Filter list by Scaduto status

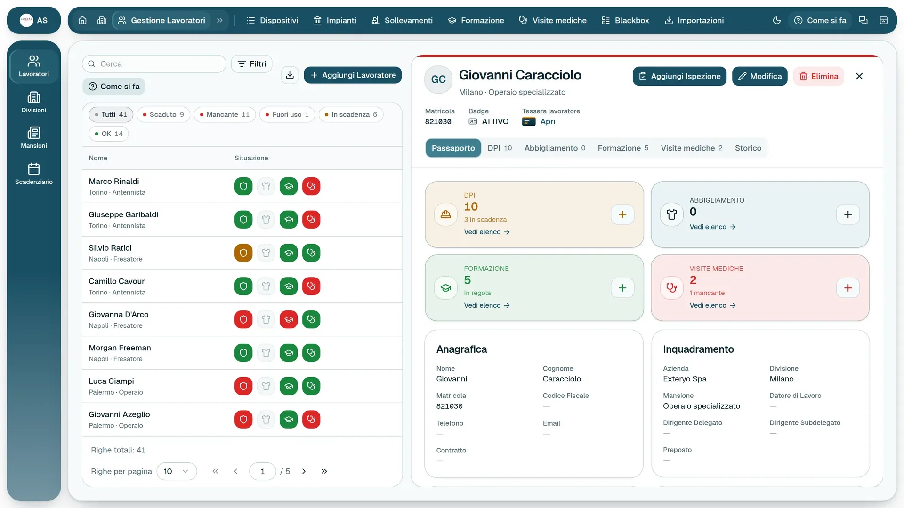click(x=163, y=114)
